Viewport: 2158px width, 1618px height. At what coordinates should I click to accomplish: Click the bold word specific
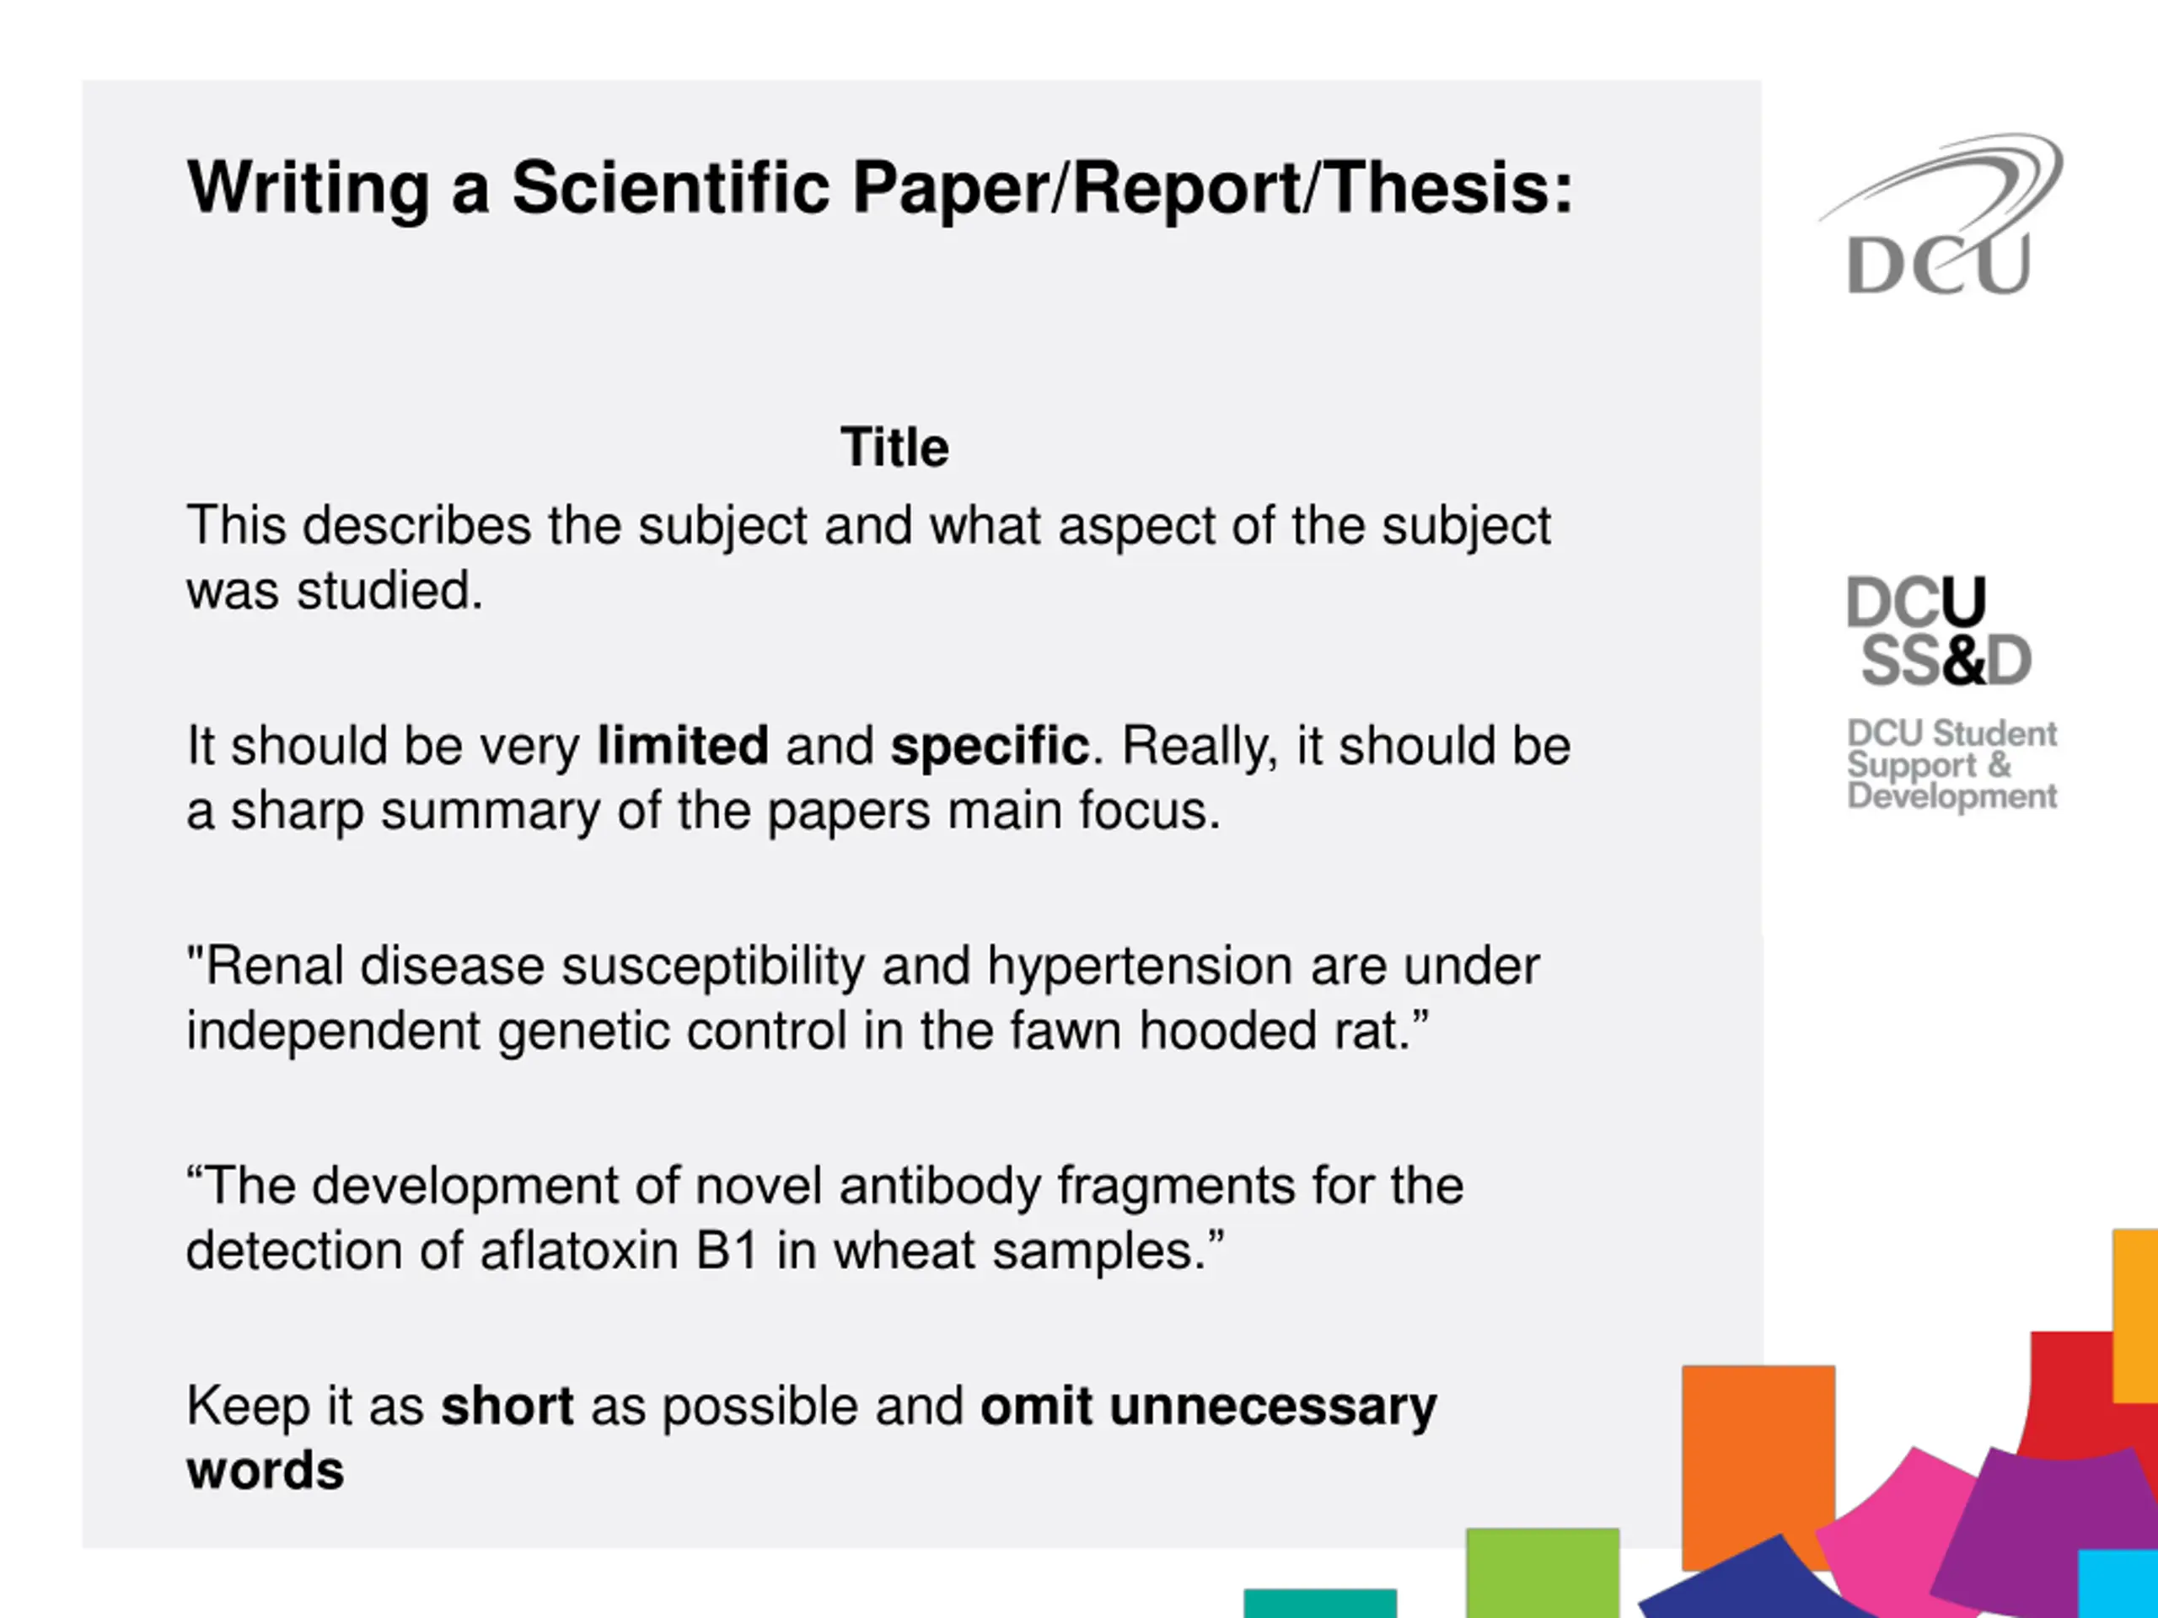point(990,747)
